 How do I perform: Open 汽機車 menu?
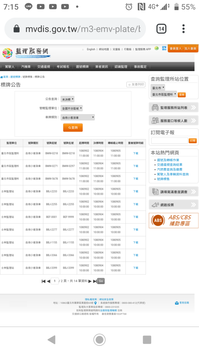[26, 67]
